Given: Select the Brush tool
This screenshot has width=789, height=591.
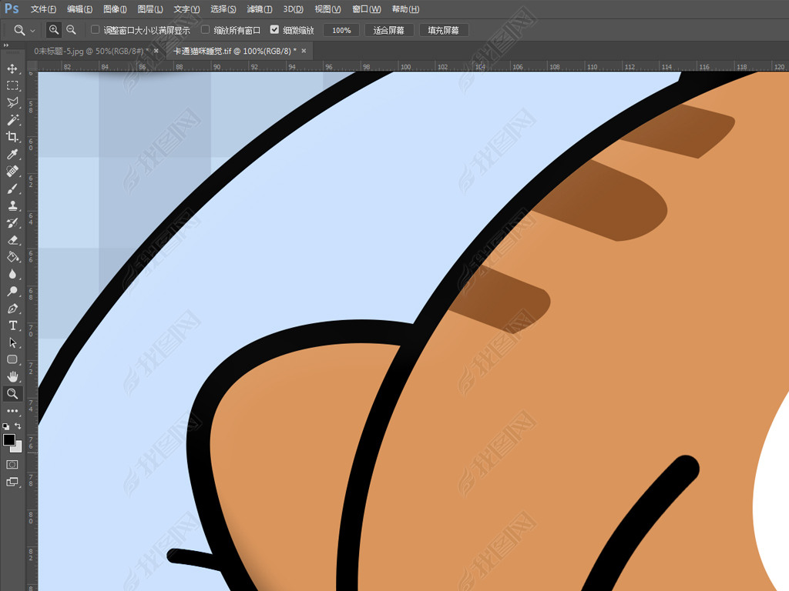Looking at the screenshot, I should coord(12,189).
